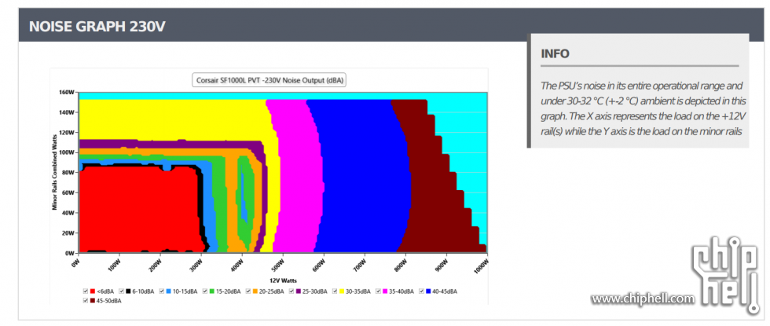Click the '120W' y-axis tick label

click(x=67, y=132)
